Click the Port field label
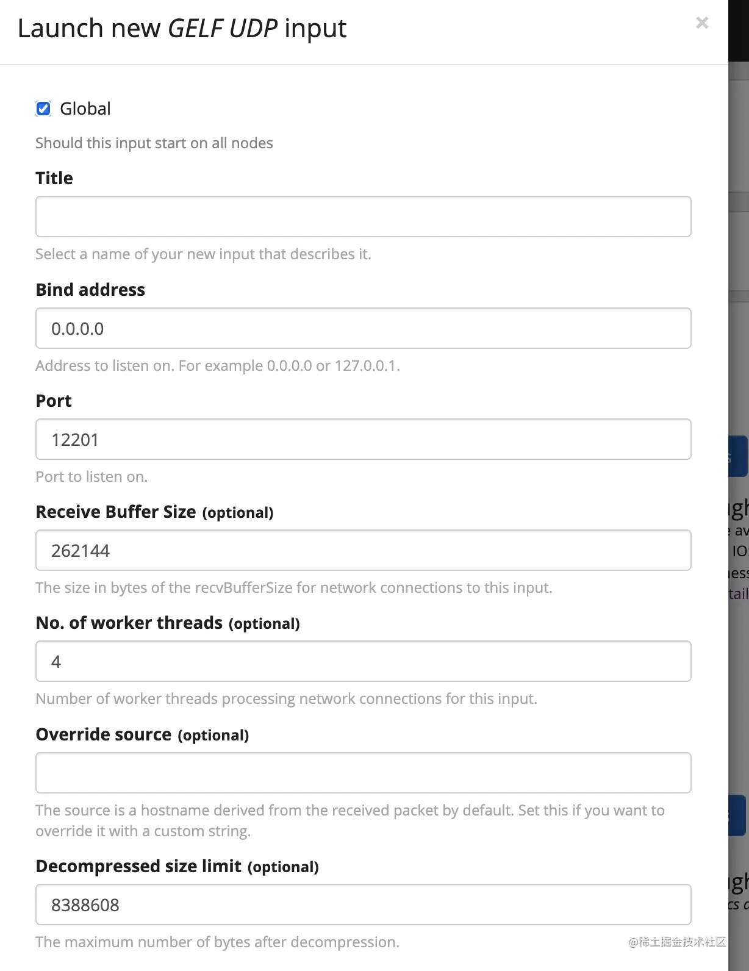The image size is (749, 971). click(54, 401)
